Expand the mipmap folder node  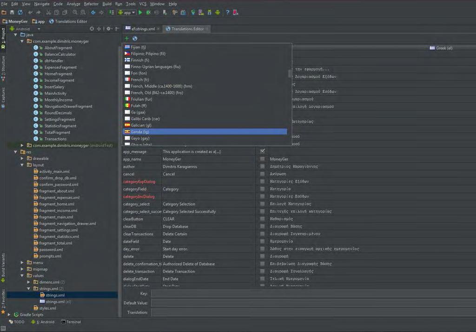click(22, 269)
